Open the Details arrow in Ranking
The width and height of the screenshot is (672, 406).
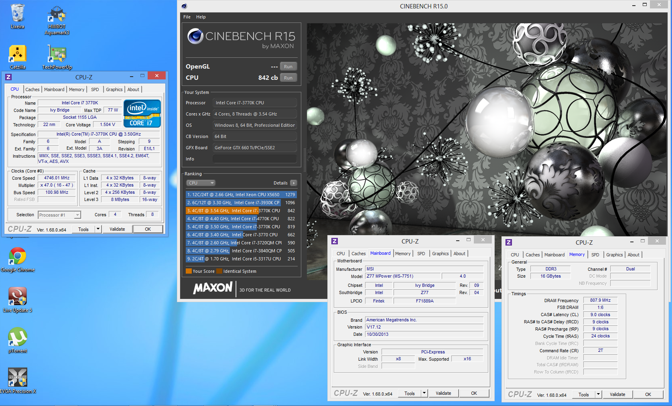pyautogui.click(x=294, y=183)
